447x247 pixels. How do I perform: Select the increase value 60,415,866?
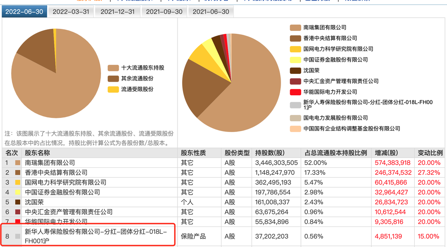[391, 183]
